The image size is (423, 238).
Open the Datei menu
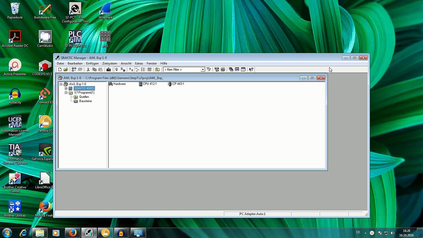[60, 63]
